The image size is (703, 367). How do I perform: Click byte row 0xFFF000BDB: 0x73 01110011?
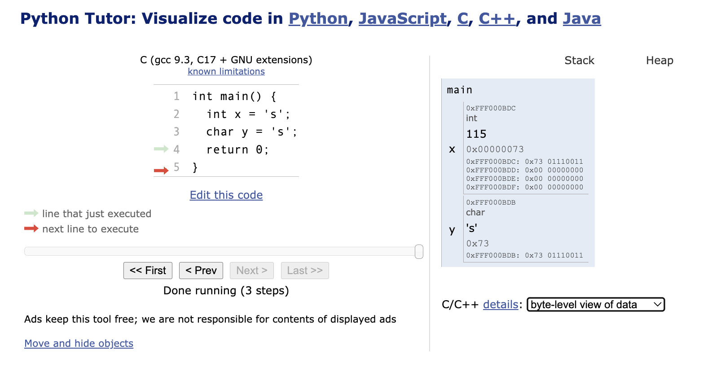tap(525, 255)
